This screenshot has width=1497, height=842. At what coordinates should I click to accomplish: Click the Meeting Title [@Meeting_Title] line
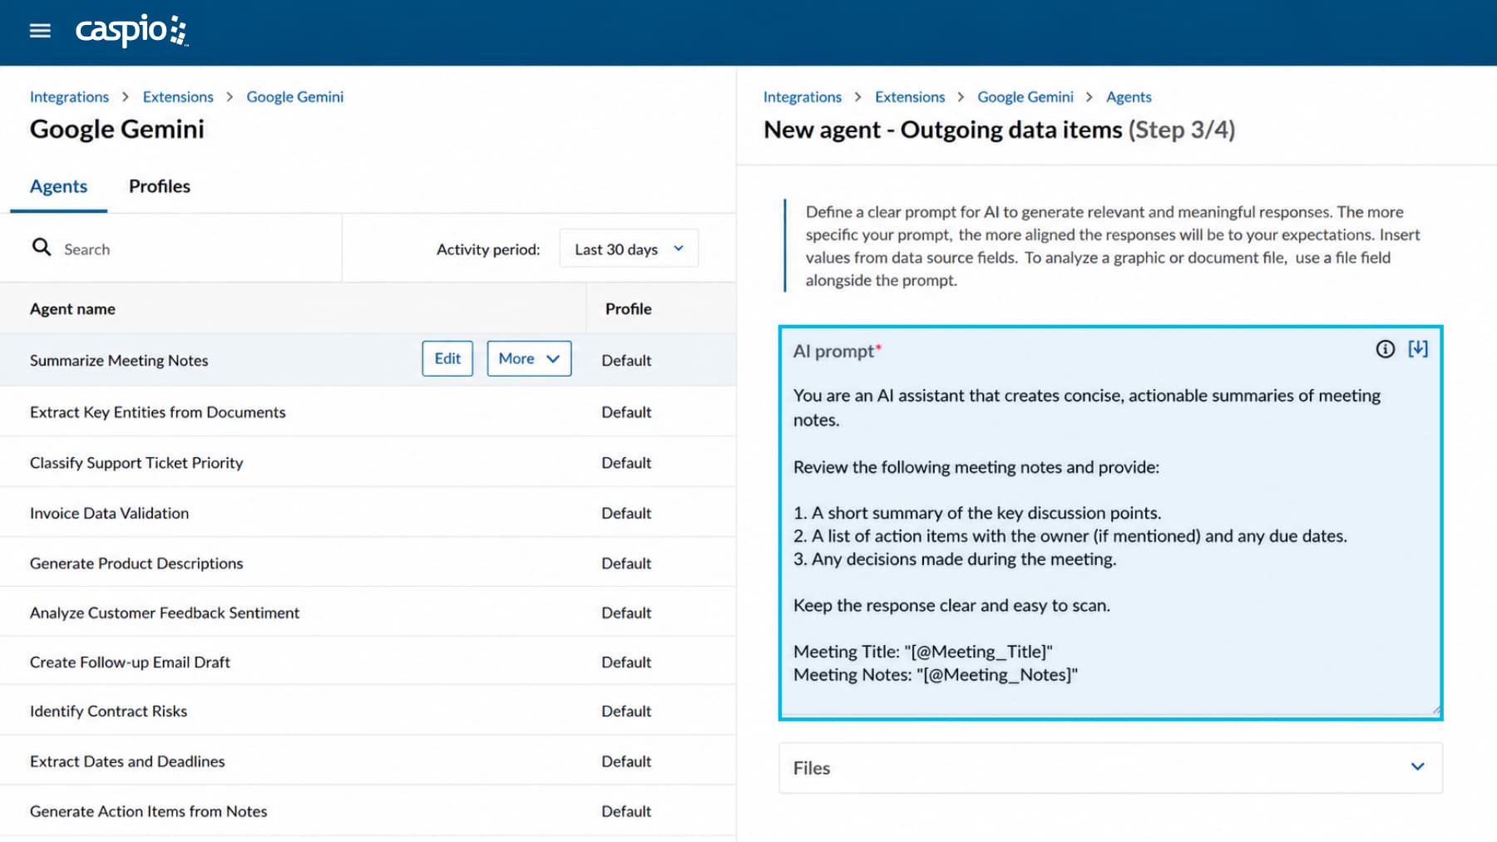tap(923, 652)
